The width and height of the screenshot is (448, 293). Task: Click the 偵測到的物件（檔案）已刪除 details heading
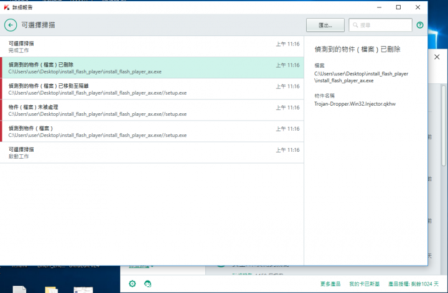(x=357, y=49)
